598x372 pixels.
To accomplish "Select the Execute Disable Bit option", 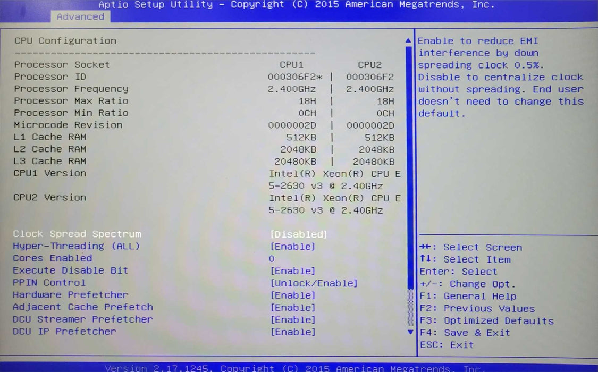I will point(71,270).
